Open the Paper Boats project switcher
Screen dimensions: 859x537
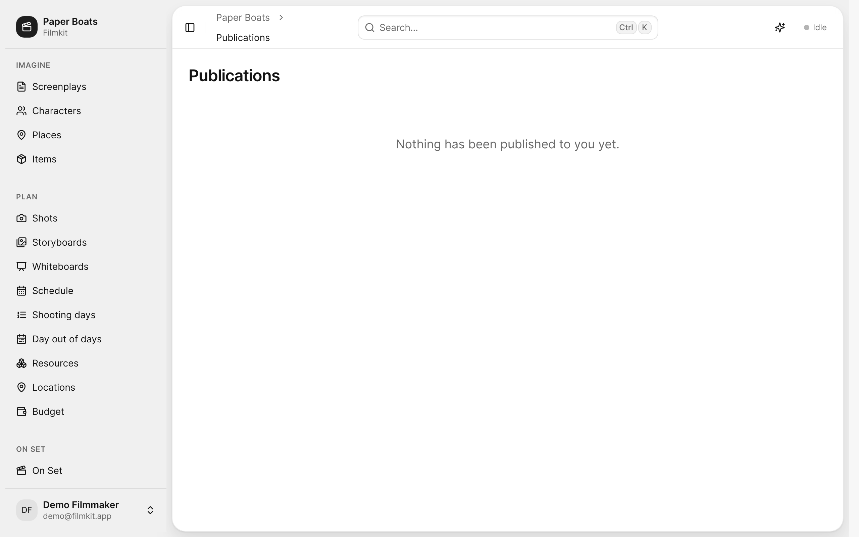(x=86, y=27)
